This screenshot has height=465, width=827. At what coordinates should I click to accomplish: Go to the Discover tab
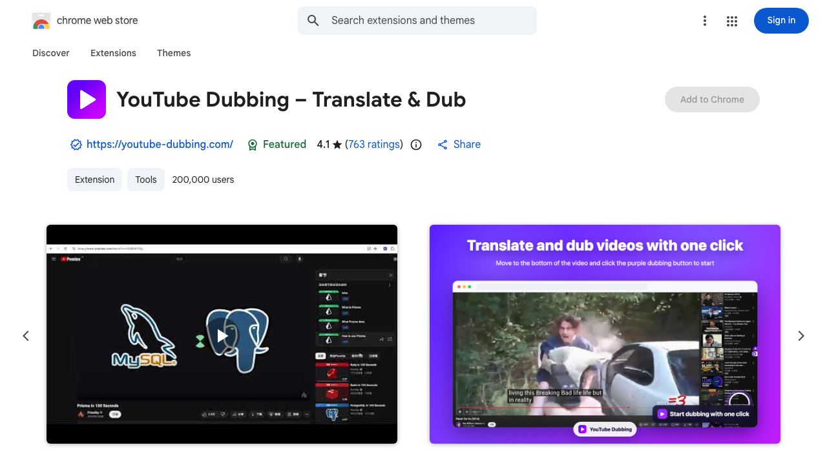(x=51, y=53)
